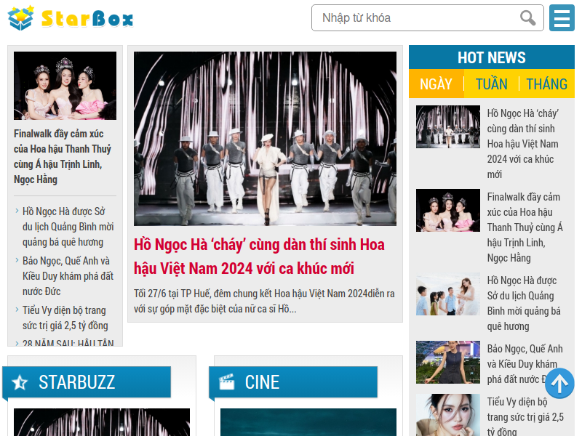Open the HOT NEWS header

(x=492, y=57)
